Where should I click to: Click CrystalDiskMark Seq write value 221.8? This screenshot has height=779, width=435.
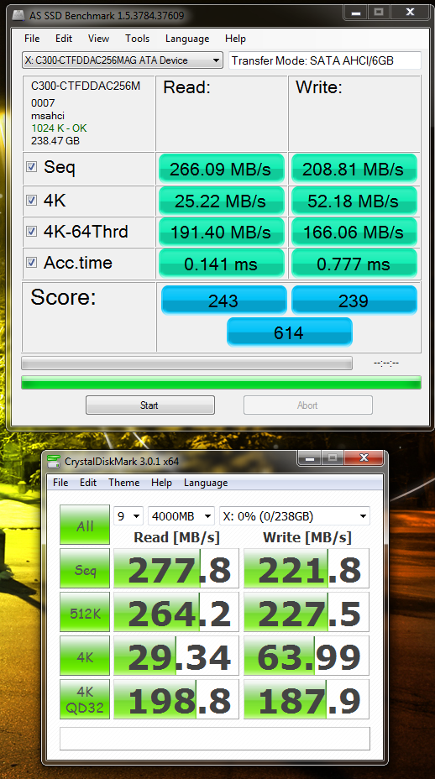(x=307, y=569)
